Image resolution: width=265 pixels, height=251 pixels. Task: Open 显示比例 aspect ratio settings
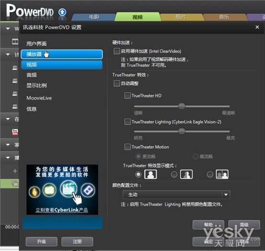click(36, 85)
